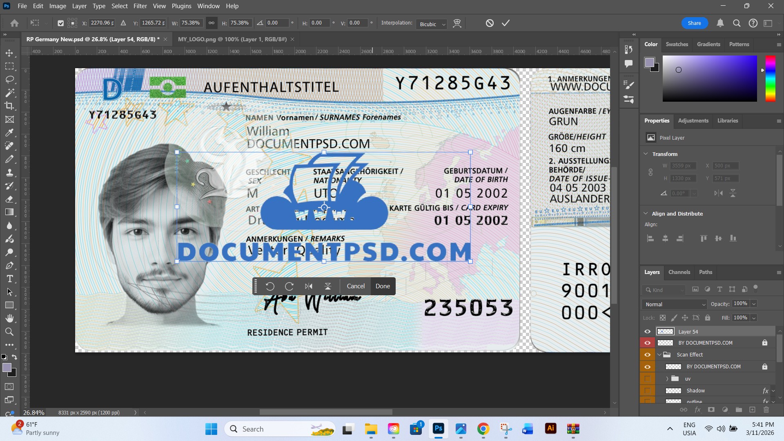Toggle the reference point checkbox
784x441 pixels.
(x=60, y=23)
